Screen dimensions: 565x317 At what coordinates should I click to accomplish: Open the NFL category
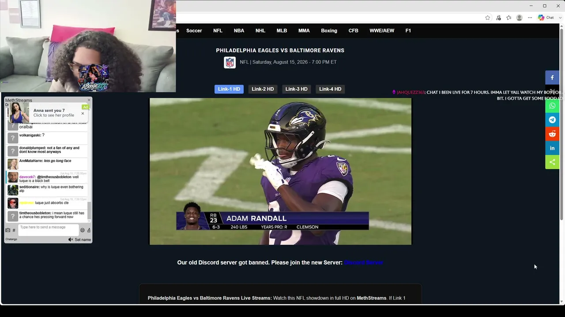[x=218, y=30]
